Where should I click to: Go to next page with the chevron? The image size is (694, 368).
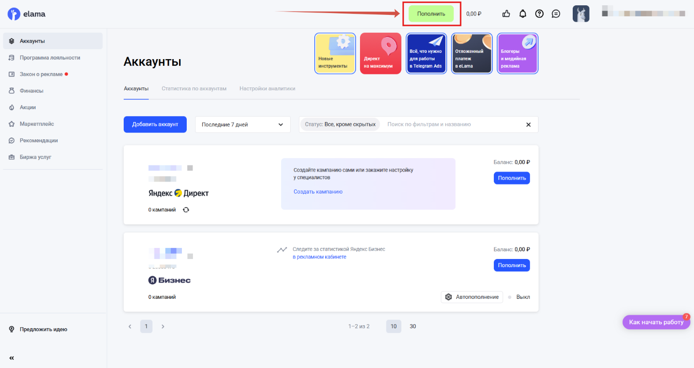pyautogui.click(x=163, y=326)
